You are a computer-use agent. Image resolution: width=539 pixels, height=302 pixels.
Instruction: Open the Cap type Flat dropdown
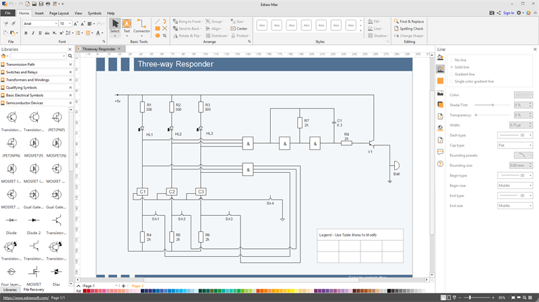tap(515, 145)
